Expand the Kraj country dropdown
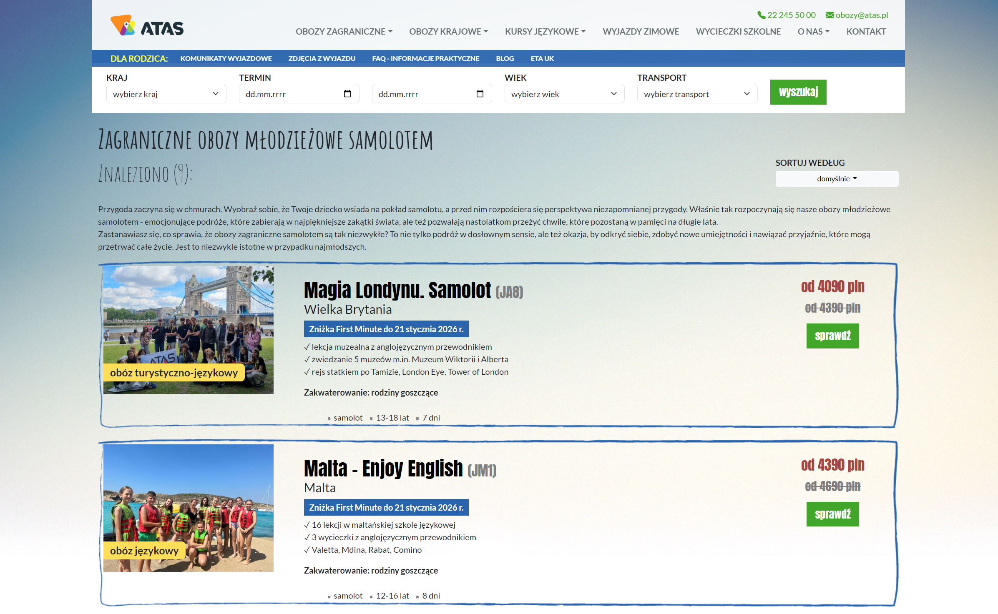Screen dimensions: 998x614 166,94
